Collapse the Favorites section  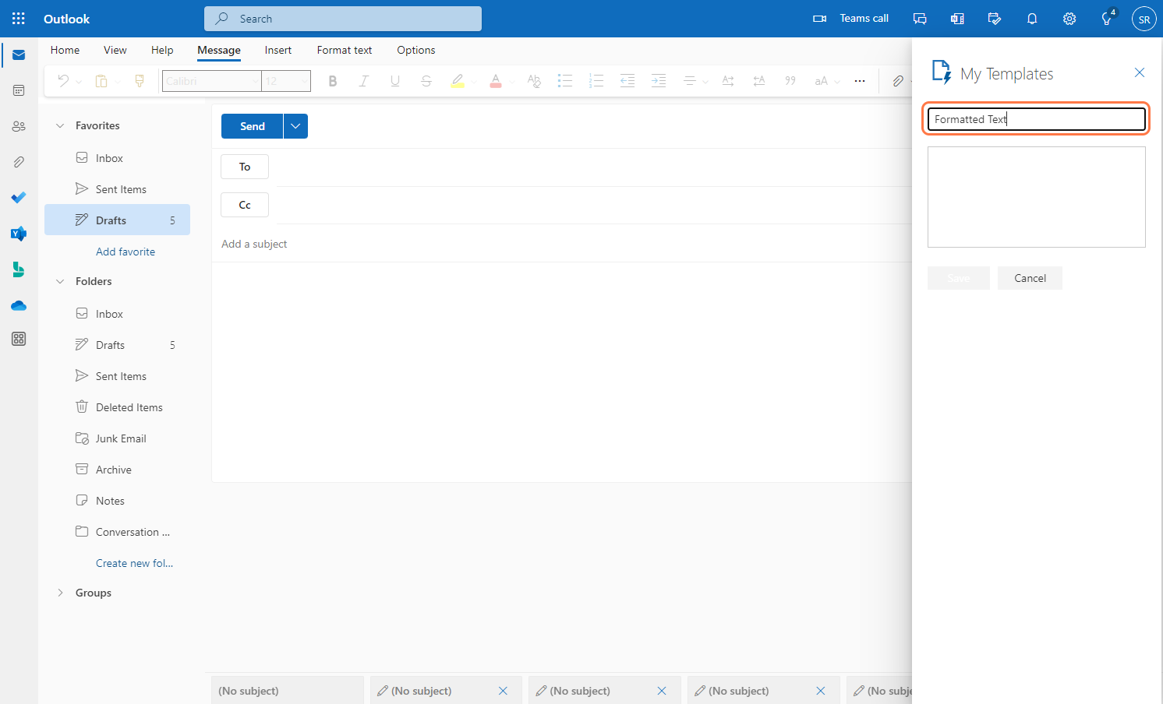(x=60, y=125)
